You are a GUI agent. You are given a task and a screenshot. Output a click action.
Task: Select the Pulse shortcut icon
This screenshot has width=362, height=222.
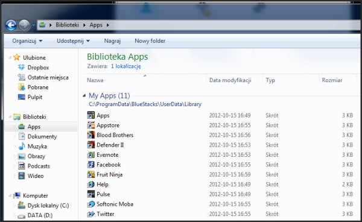tap(91, 194)
